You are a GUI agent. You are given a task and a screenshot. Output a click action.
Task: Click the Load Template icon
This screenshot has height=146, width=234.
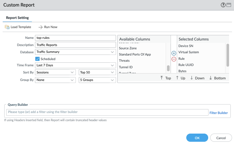(x=7, y=27)
